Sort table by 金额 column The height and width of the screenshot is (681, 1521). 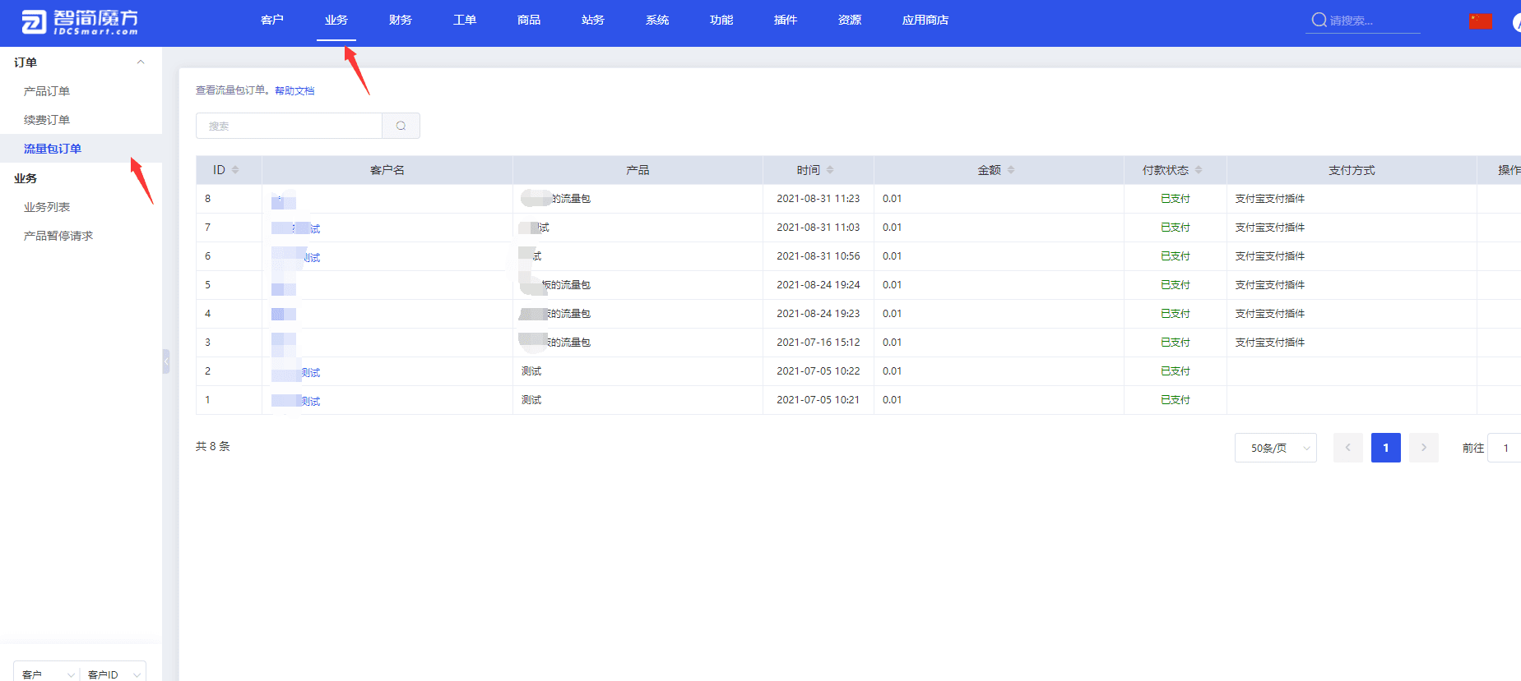coord(1011,170)
